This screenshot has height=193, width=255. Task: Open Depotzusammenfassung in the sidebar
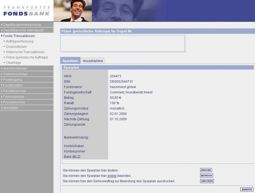pos(27,25)
